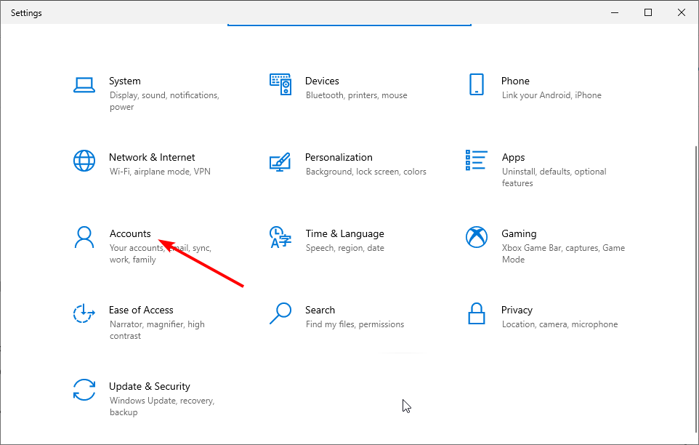Open Network & Internet globe icon
Image resolution: width=699 pixels, height=445 pixels.
(84, 161)
